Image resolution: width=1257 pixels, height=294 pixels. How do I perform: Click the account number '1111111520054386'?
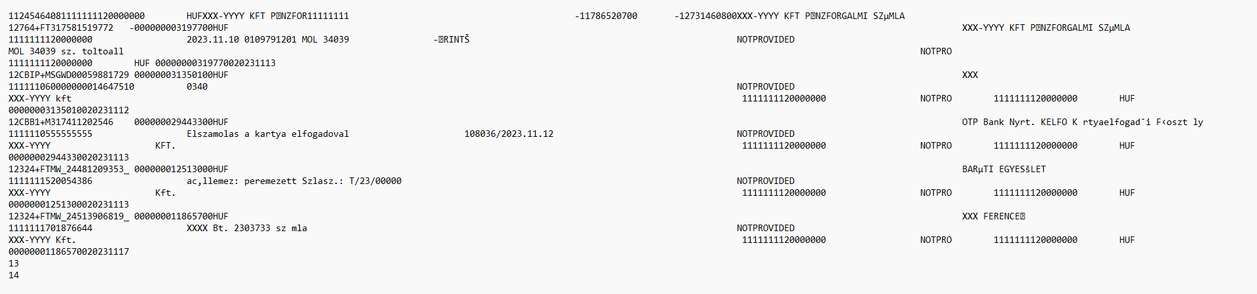pyautogui.click(x=50, y=181)
